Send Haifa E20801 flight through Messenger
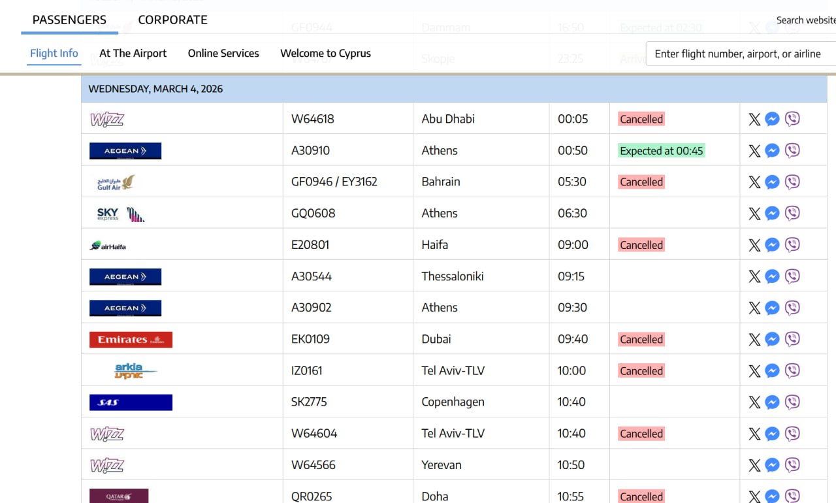Screen dimensions: 836x503 [772, 245]
